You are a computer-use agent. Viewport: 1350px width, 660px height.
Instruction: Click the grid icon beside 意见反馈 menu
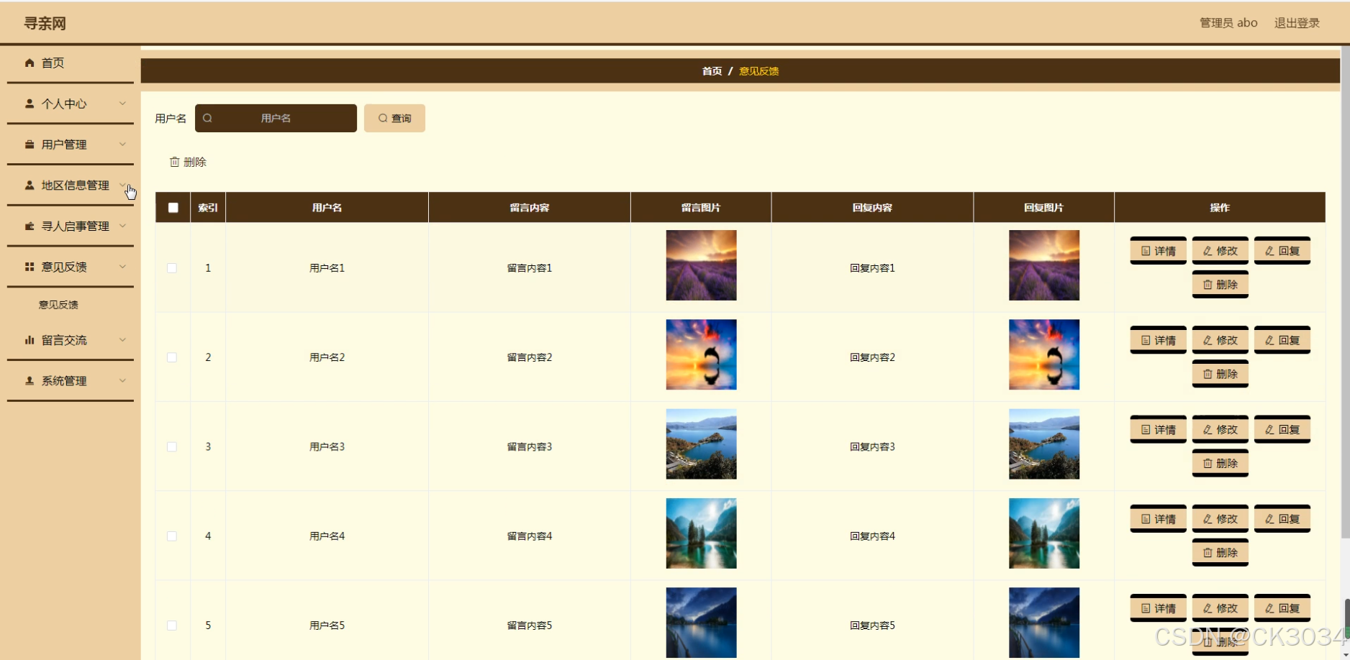click(x=30, y=267)
